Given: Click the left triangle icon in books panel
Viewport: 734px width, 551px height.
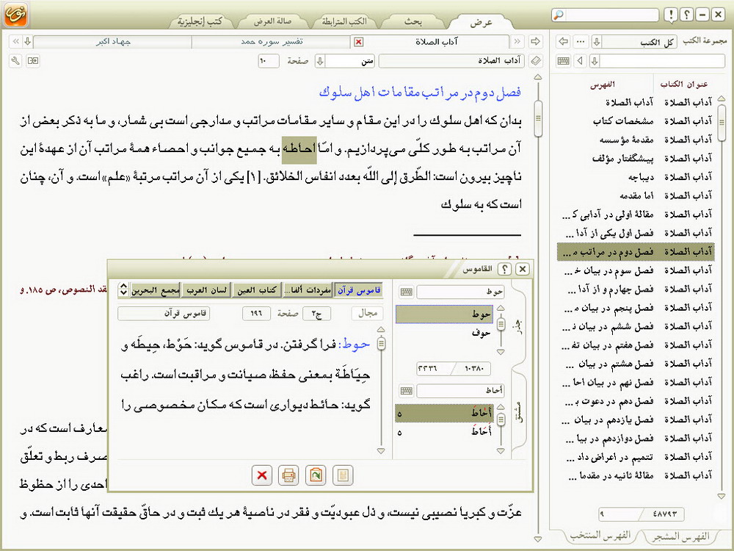Looking at the screenshot, I should pyautogui.click(x=581, y=61).
